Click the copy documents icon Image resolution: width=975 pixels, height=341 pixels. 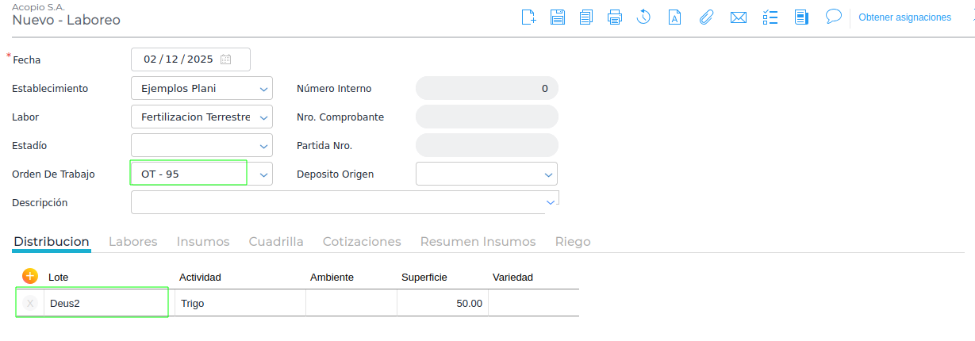pos(586,17)
